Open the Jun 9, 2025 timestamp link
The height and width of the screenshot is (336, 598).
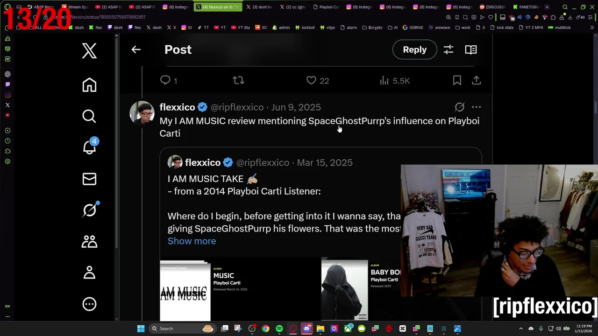[296, 107]
